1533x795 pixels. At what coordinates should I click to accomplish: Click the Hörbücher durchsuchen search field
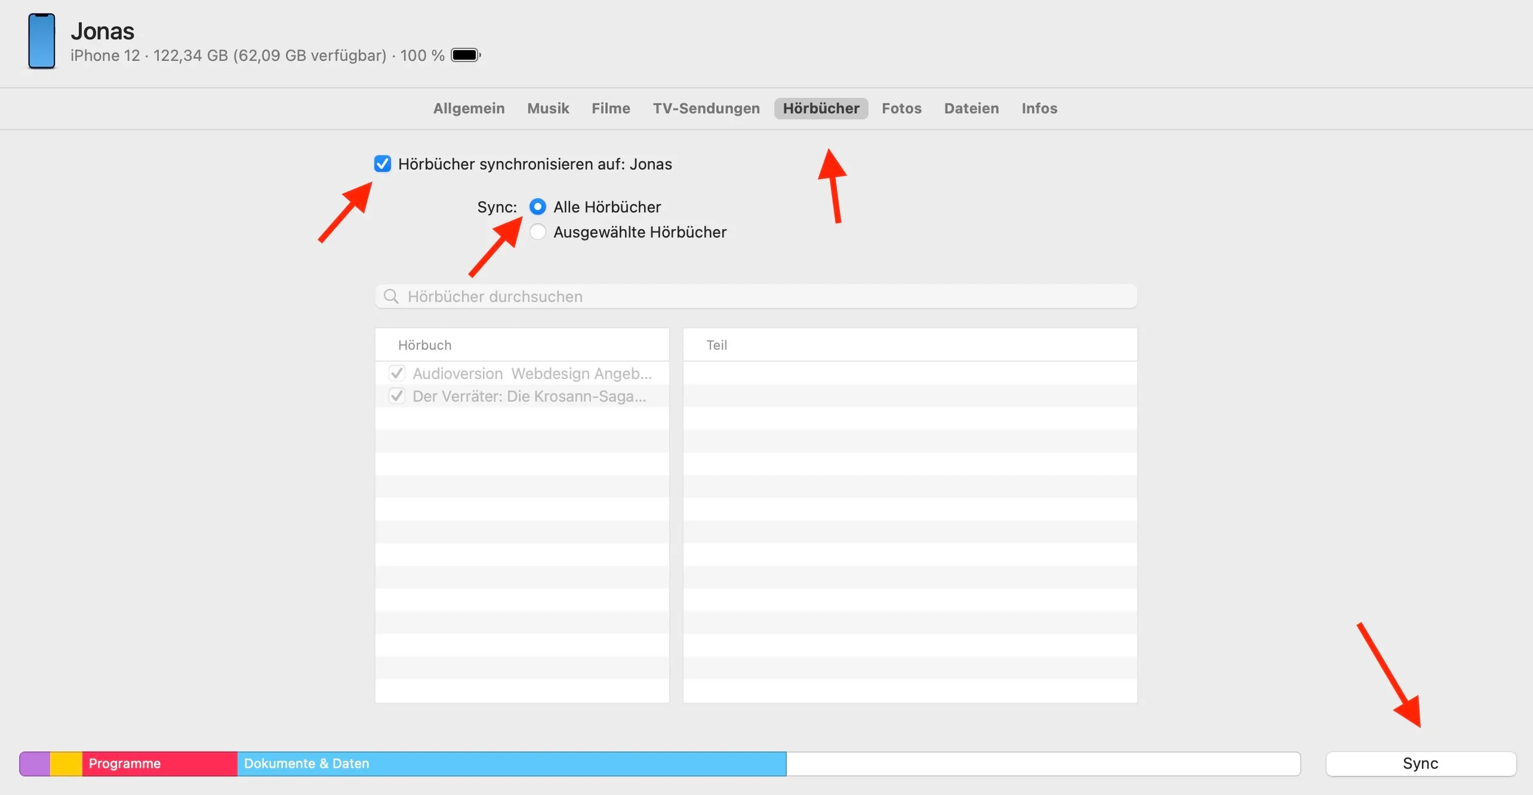pyautogui.click(x=764, y=297)
